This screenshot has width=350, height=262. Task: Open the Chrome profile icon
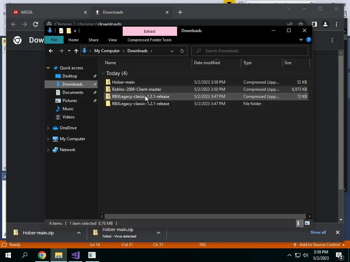tap(325, 24)
